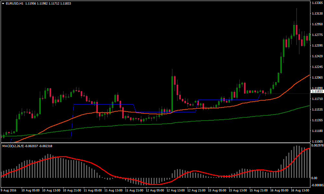
Task: Click the 1.12065 price scale label
Action: click(317, 78)
